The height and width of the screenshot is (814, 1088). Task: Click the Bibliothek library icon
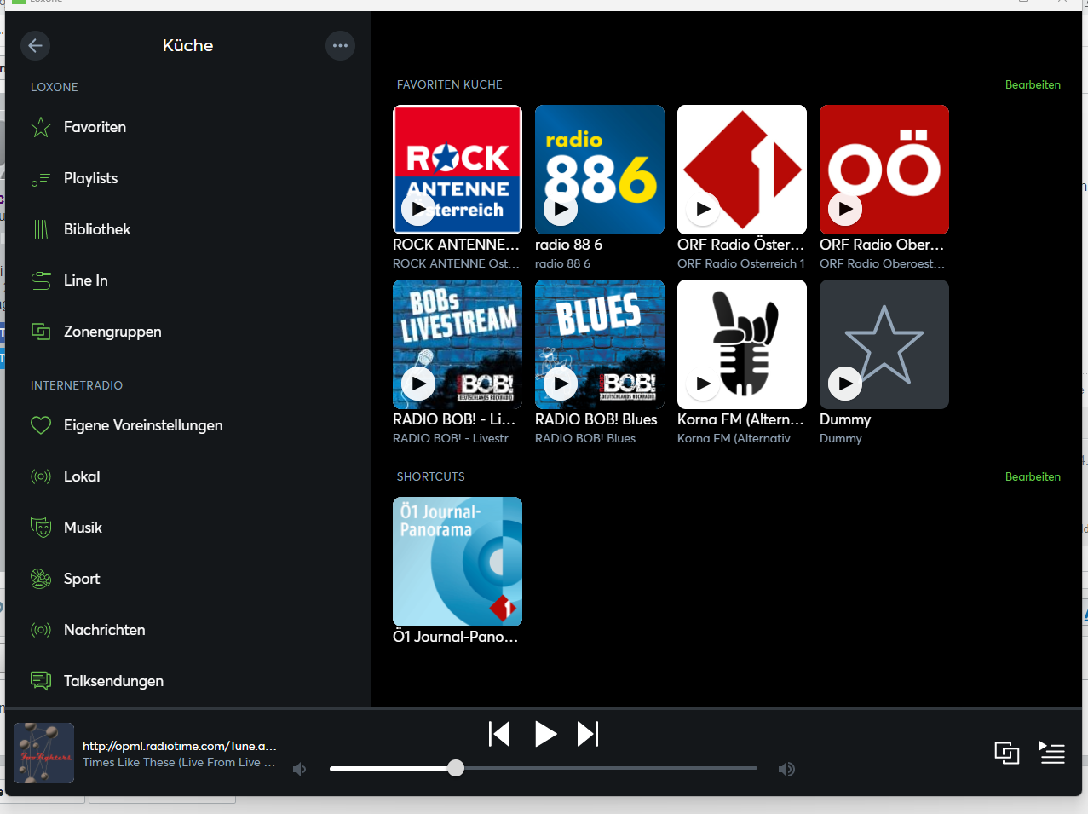click(41, 229)
